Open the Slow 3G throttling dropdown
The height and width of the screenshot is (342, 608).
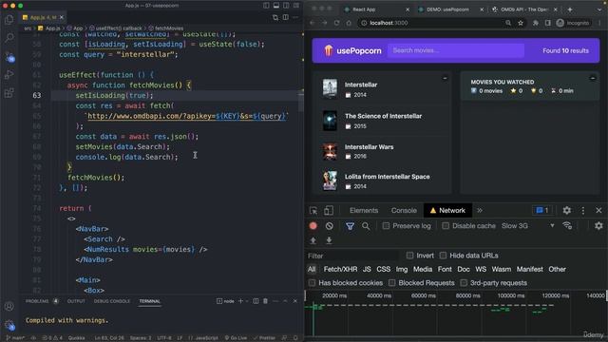click(x=528, y=226)
